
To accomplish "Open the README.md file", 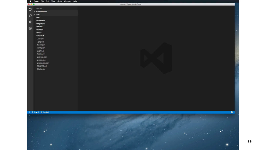I will coord(42,66).
